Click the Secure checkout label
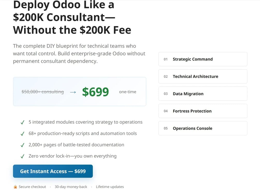 pyautogui.click(x=32, y=187)
